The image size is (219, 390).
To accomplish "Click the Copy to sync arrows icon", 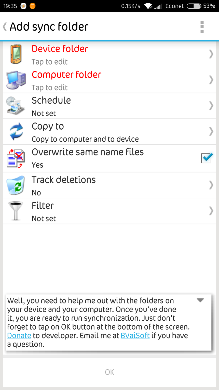I will [x=16, y=131].
